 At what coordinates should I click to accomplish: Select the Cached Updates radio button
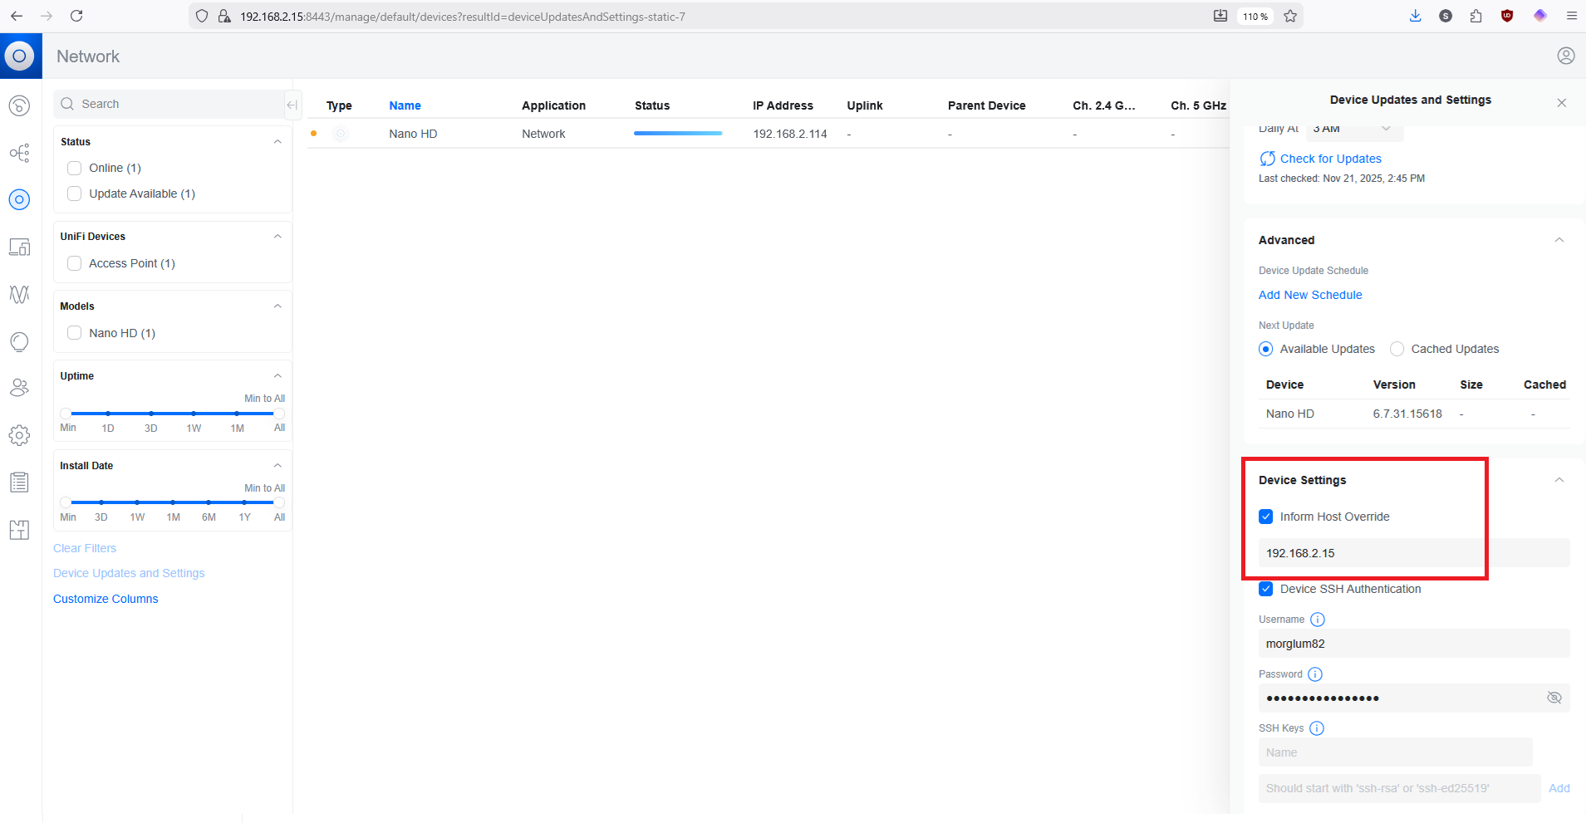click(1397, 349)
